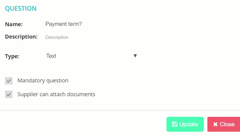Select the Type combo box showing Text

[x=92, y=56]
